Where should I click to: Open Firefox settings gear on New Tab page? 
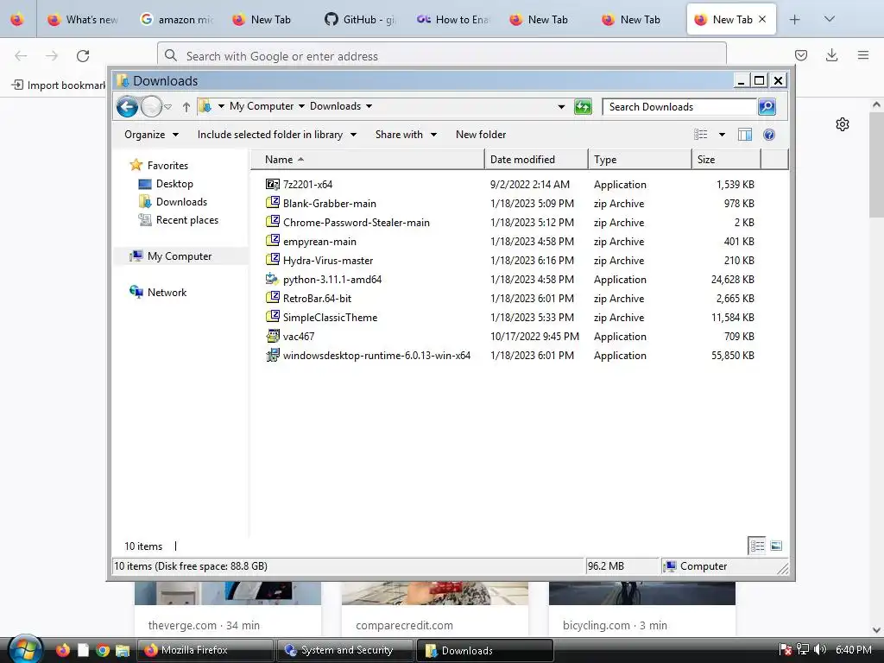pyautogui.click(x=843, y=124)
